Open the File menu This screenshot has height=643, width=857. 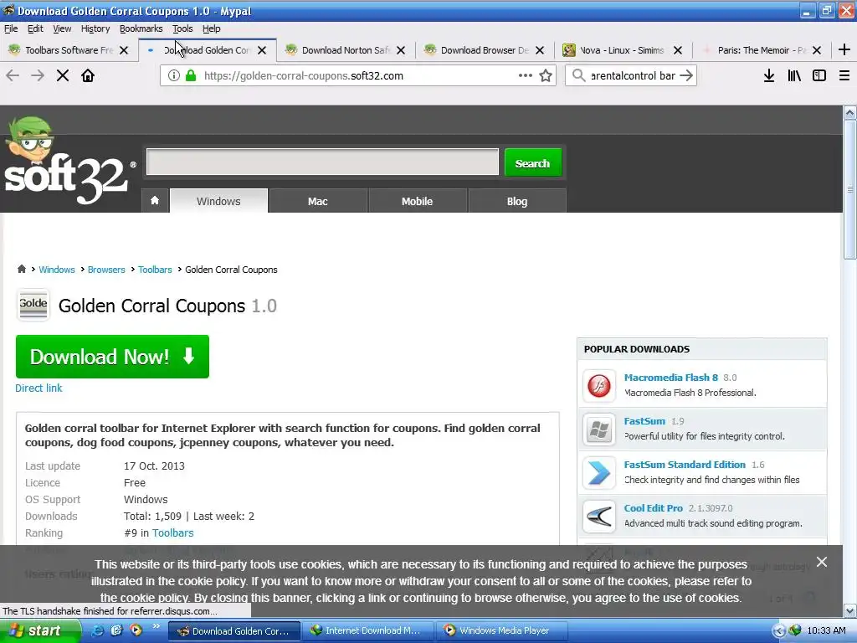click(x=11, y=28)
